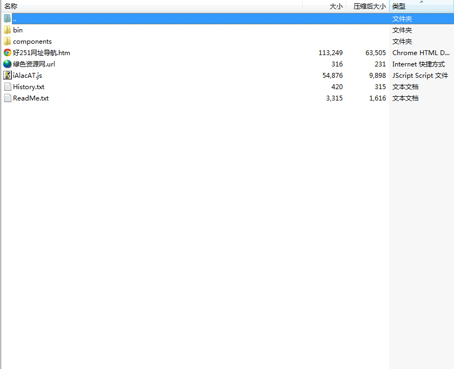454x369 pixels.
Task: Select the components folder entry
Action: [x=31, y=41]
